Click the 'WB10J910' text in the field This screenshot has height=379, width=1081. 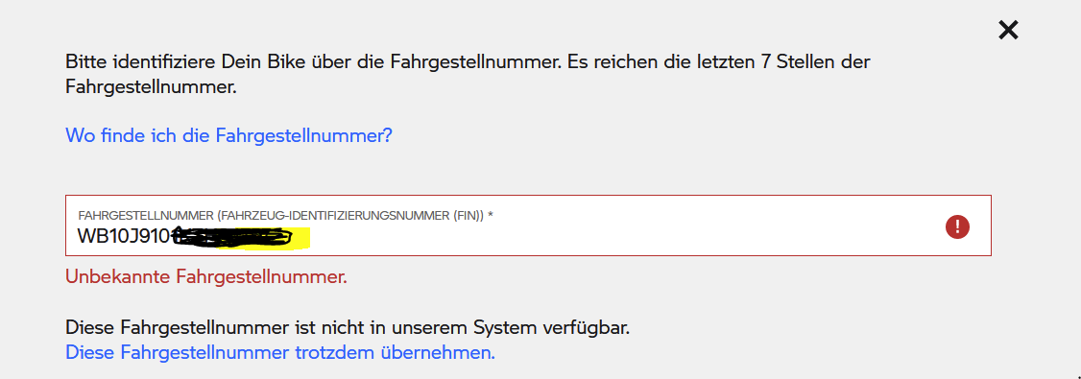click(x=124, y=236)
